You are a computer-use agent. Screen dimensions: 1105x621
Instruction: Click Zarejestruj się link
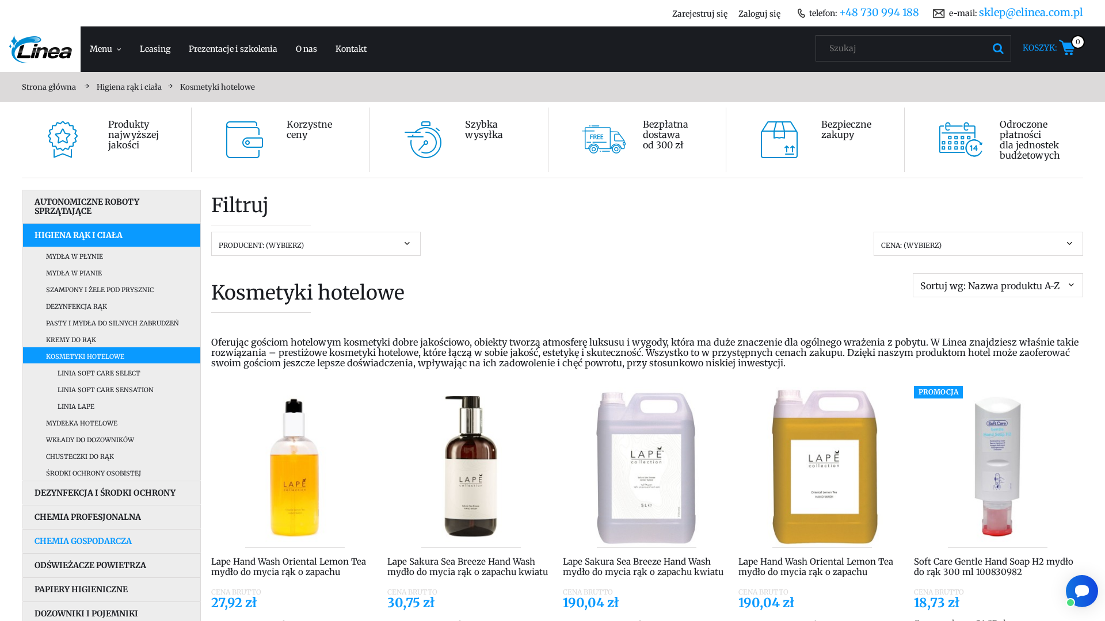(x=700, y=14)
